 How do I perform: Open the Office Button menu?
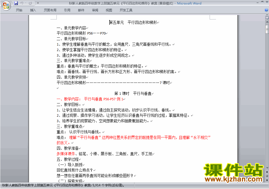tap(6, 6)
